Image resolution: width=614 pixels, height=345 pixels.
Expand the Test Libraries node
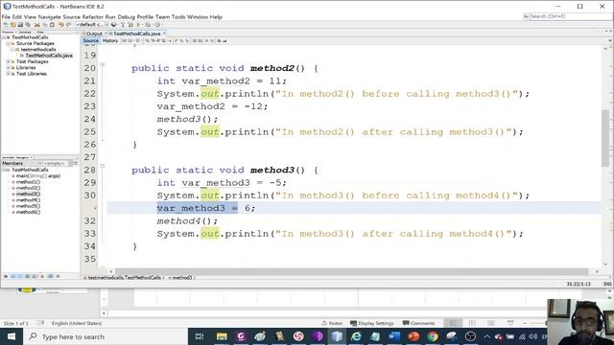[8, 74]
